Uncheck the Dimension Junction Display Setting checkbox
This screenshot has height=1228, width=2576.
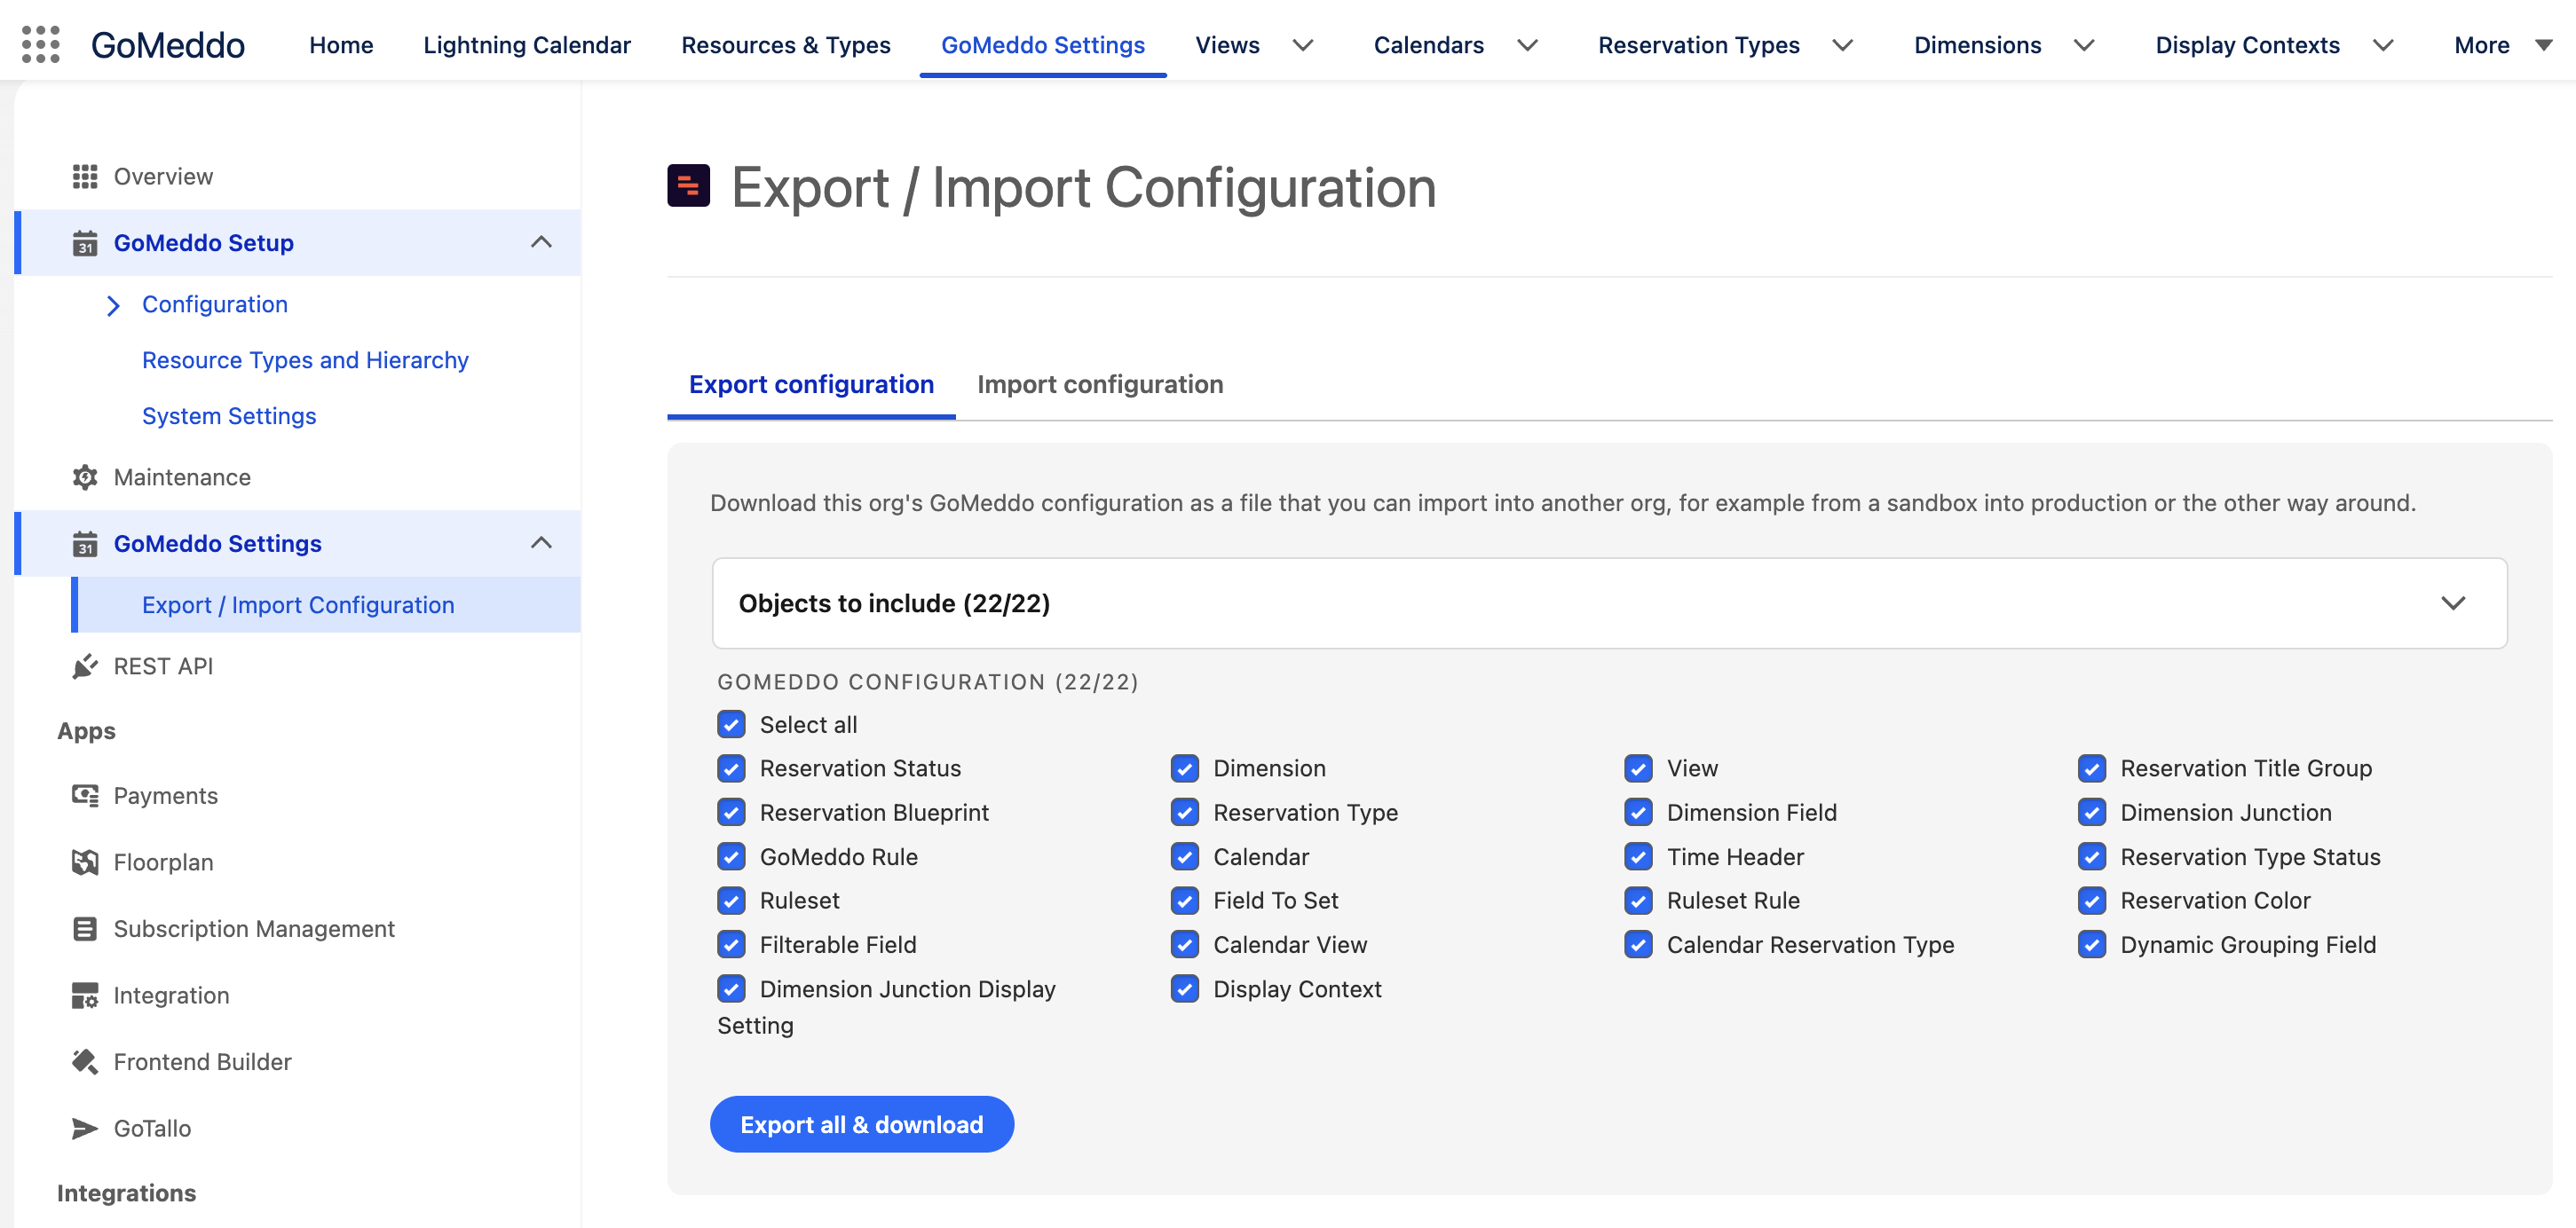(731, 988)
